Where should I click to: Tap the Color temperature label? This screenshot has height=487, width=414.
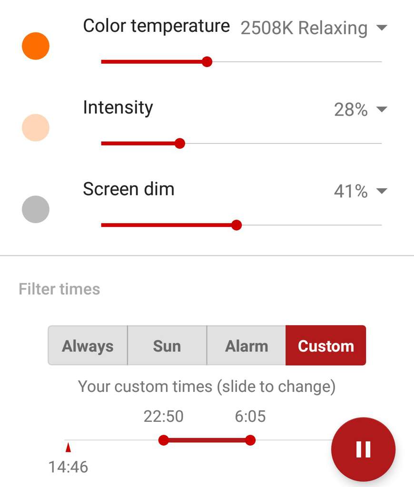tap(157, 26)
